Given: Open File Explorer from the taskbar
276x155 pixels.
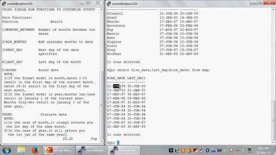Looking at the screenshot, I should (21, 150).
